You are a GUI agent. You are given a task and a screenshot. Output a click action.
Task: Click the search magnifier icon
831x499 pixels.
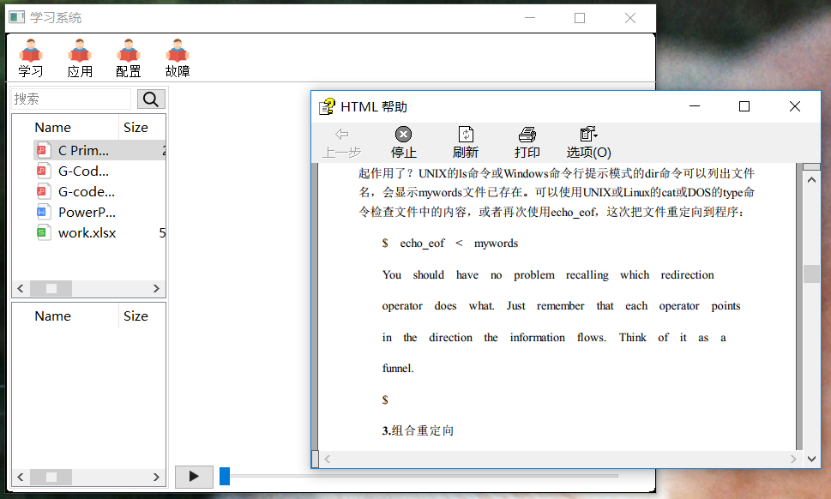coord(150,99)
